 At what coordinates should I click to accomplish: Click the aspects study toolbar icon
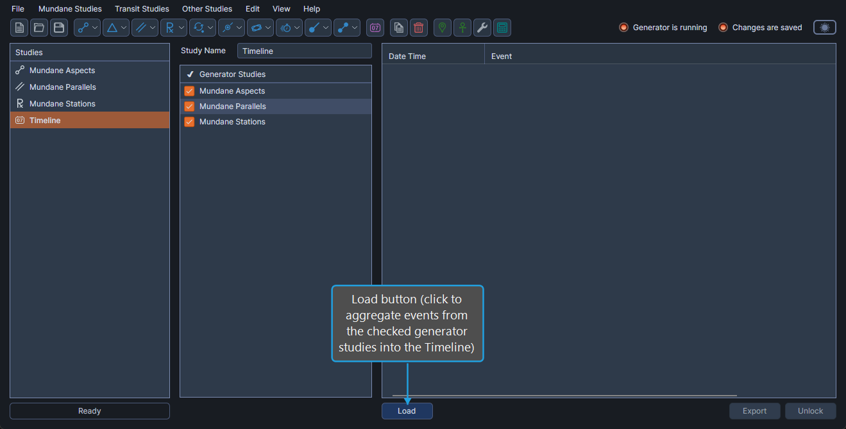pyautogui.click(x=83, y=28)
